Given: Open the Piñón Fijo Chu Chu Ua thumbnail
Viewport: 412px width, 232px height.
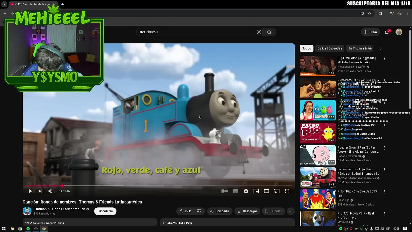Looking at the screenshot, I should 318,199.
